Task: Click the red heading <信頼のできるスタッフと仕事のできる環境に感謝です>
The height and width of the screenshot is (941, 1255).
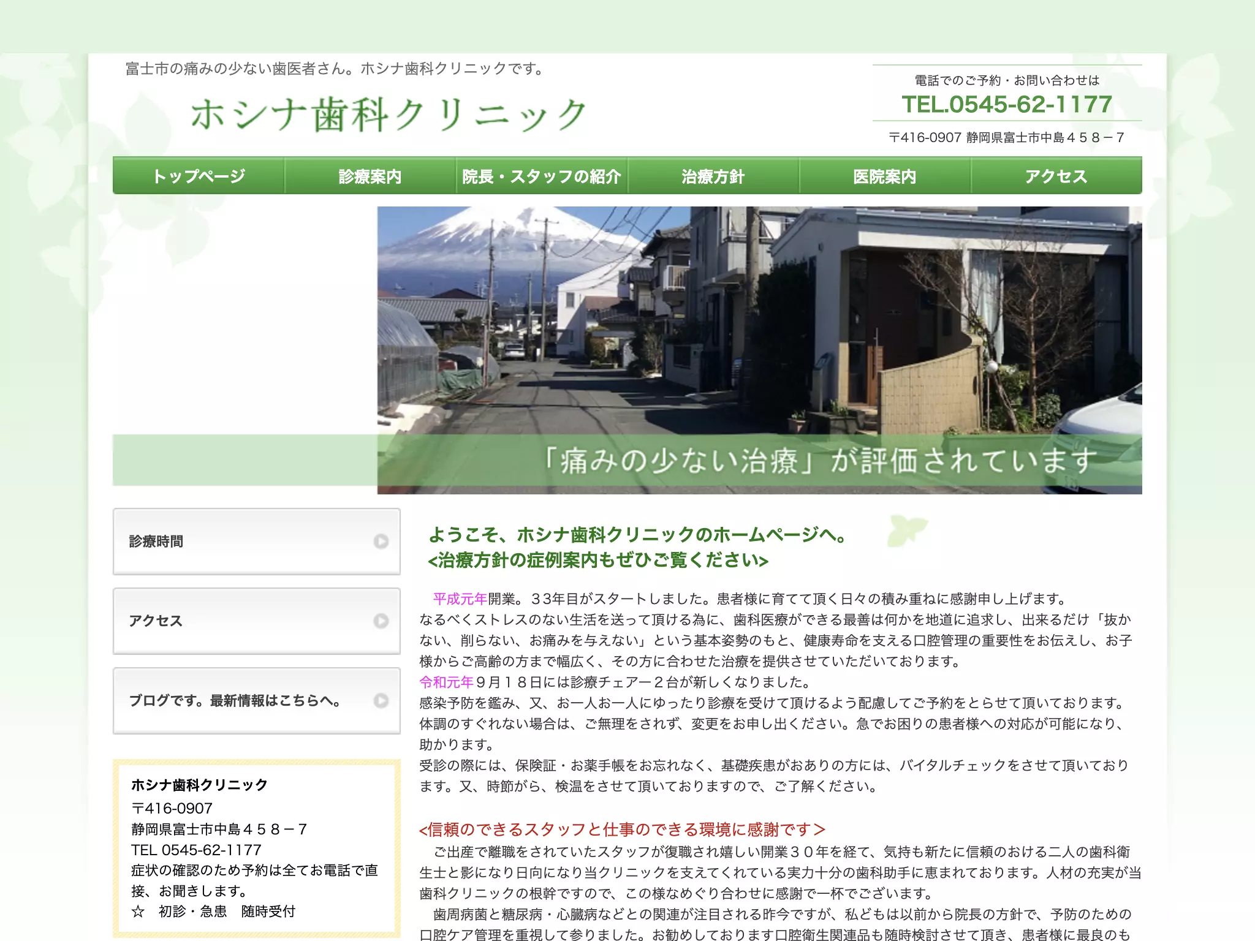Action: [623, 830]
